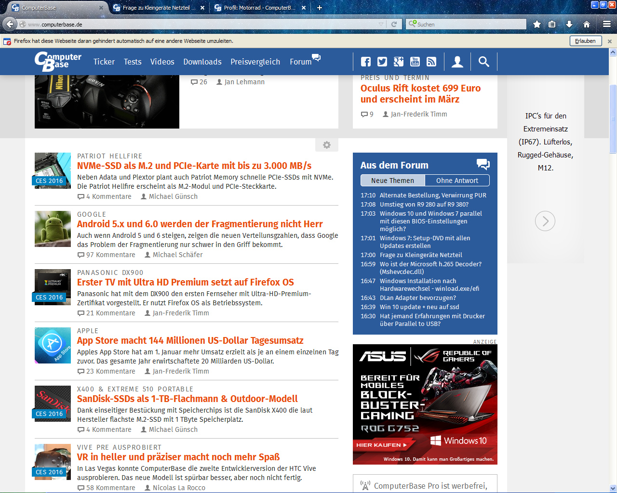Open the YouTube channel icon

[x=415, y=62]
